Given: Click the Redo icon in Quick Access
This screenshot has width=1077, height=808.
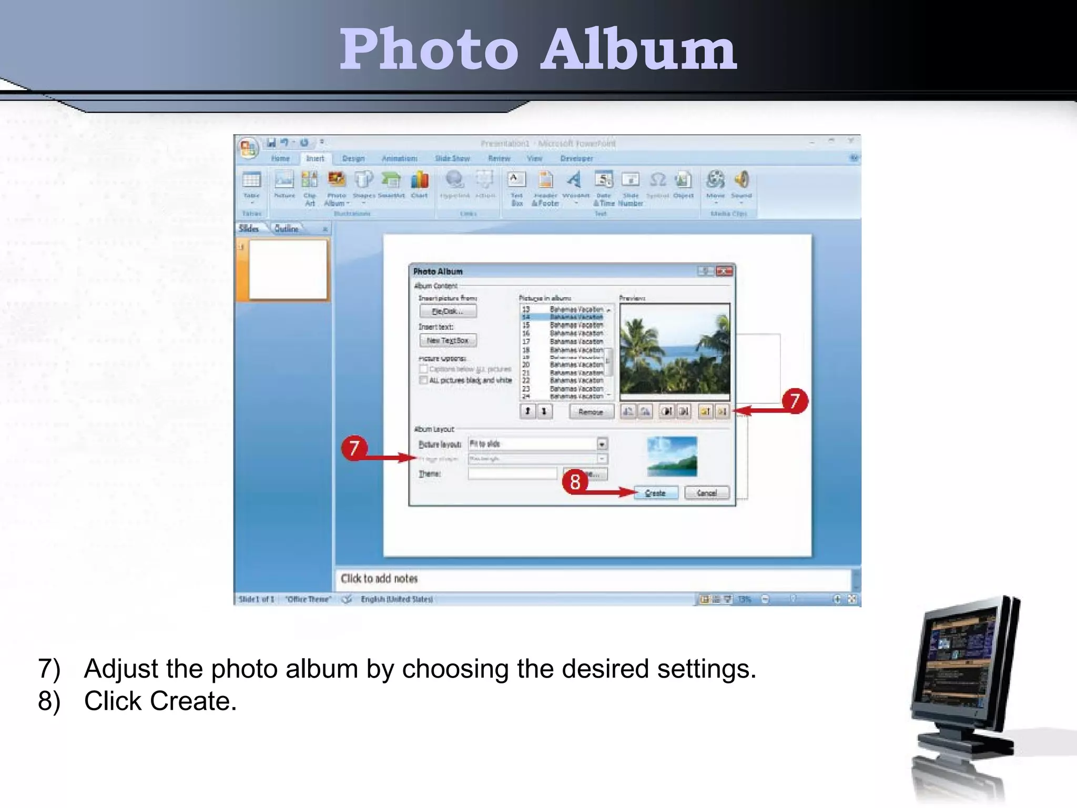Looking at the screenshot, I should (x=304, y=143).
